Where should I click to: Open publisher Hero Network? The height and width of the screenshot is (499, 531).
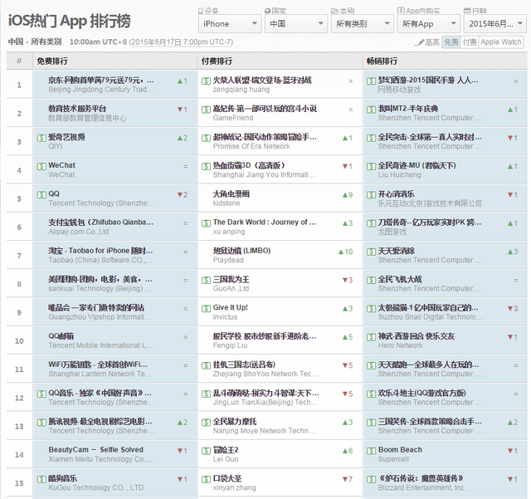point(400,345)
